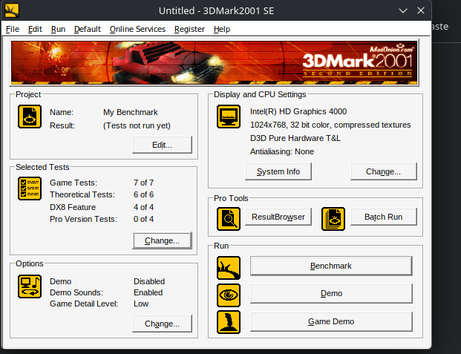Click Change... in Options section
461x354 pixels.
pyautogui.click(x=162, y=324)
